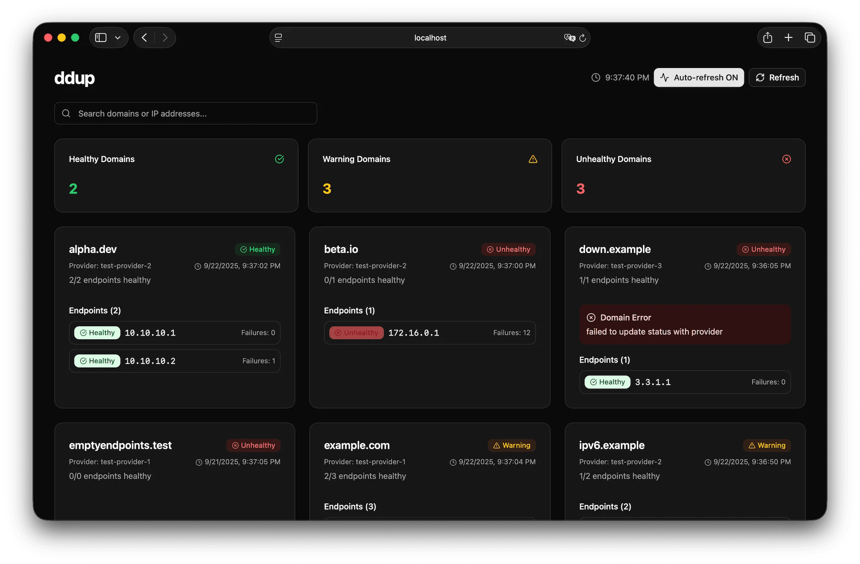
Task: Click the clock icon next to 9:37:00 PM
Action: tap(453, 266)
